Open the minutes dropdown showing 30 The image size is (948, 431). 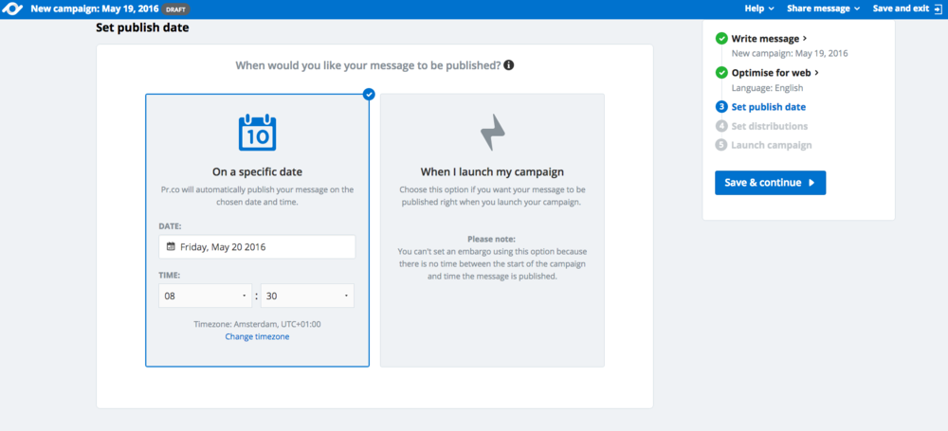307,296
